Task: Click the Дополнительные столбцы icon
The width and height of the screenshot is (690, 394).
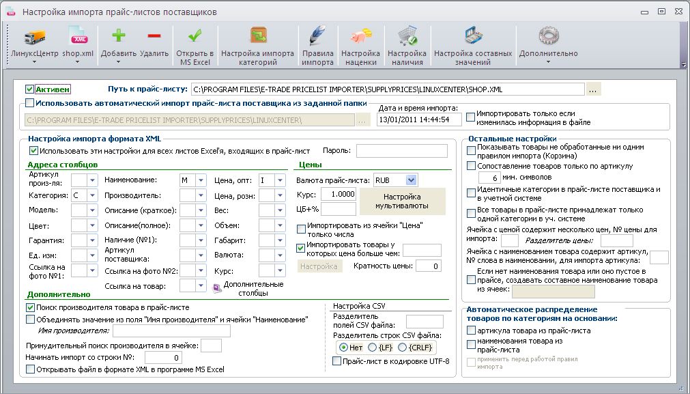Action: (217, 288)
